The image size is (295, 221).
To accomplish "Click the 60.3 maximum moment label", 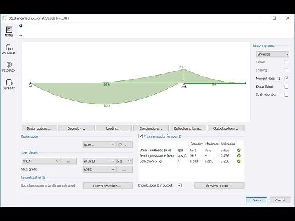I will pos(107,106).
